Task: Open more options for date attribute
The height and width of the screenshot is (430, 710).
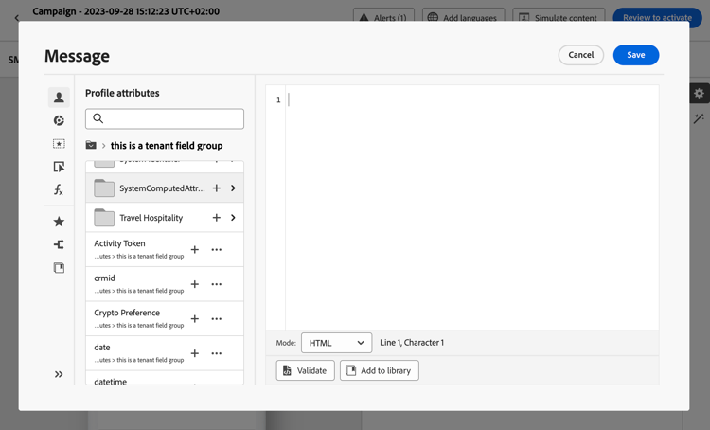Action: tap(217, 353)
